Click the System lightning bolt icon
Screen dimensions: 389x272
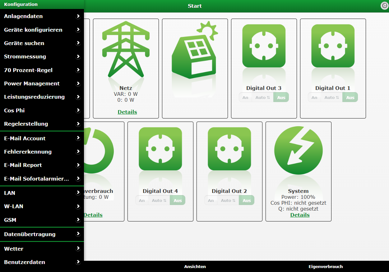point(298,150)
